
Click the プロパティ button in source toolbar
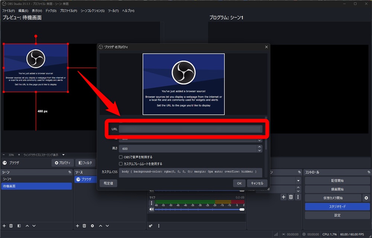pyautogui.click(x=62, y=163)
